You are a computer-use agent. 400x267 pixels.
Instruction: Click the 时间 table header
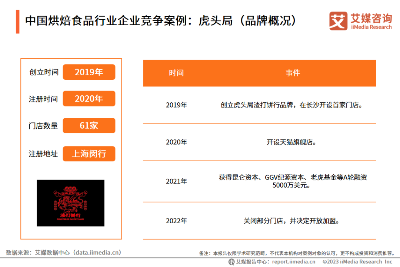point(176,73)
